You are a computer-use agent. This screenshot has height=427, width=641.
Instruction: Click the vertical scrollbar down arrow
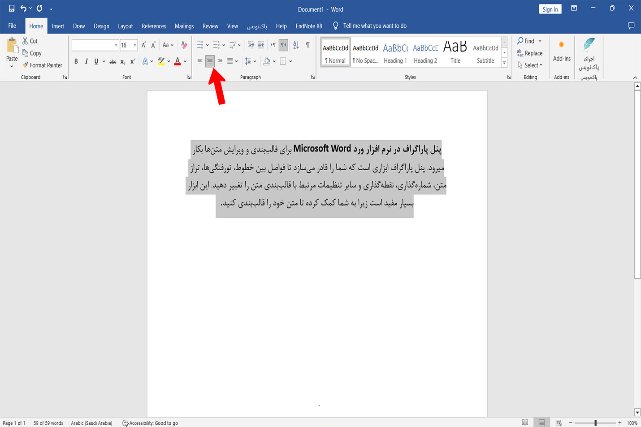(637, 412)
